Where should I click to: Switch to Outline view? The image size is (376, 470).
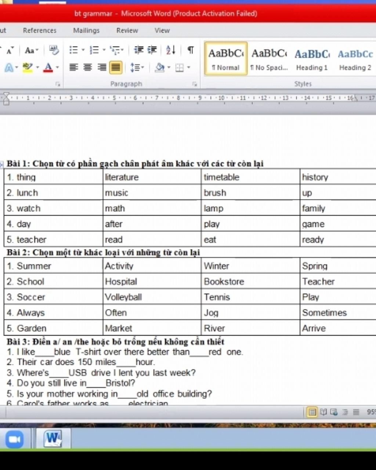pos(345,412)
